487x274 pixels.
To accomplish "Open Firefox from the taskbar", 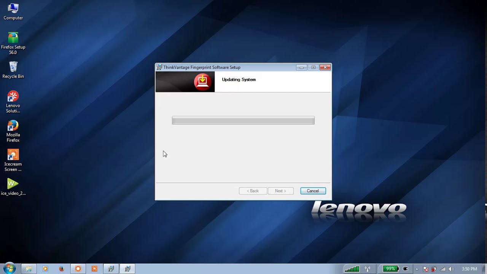I will 62,269.
